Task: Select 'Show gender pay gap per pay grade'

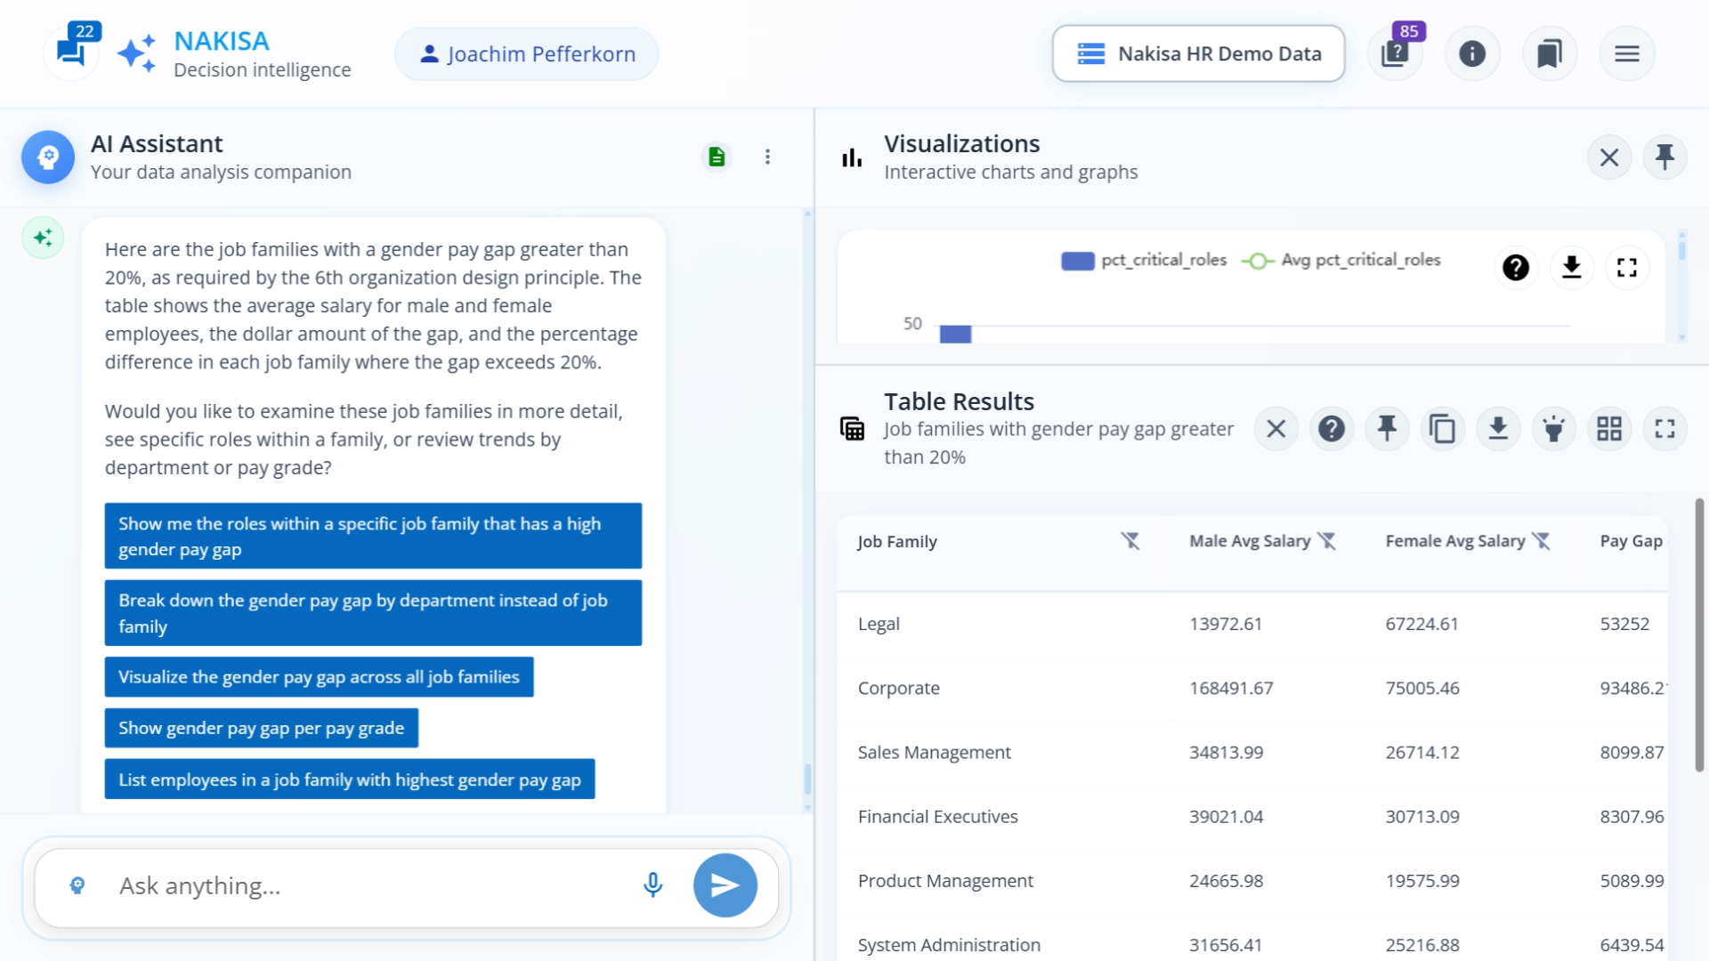Action: (261, 727)
